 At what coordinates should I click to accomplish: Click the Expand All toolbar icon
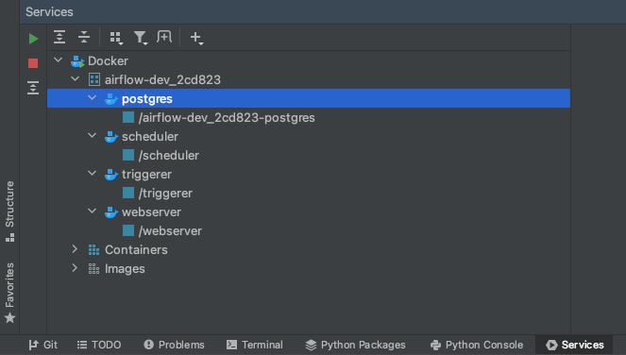tap(59, 37)
